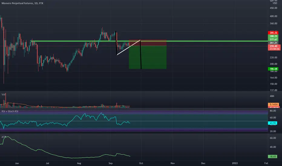This screenshot has height=166, width=282.
Task: Click the cyan 43.93 RSI value label
Action: pyautogui.click(x=272, y=123)
